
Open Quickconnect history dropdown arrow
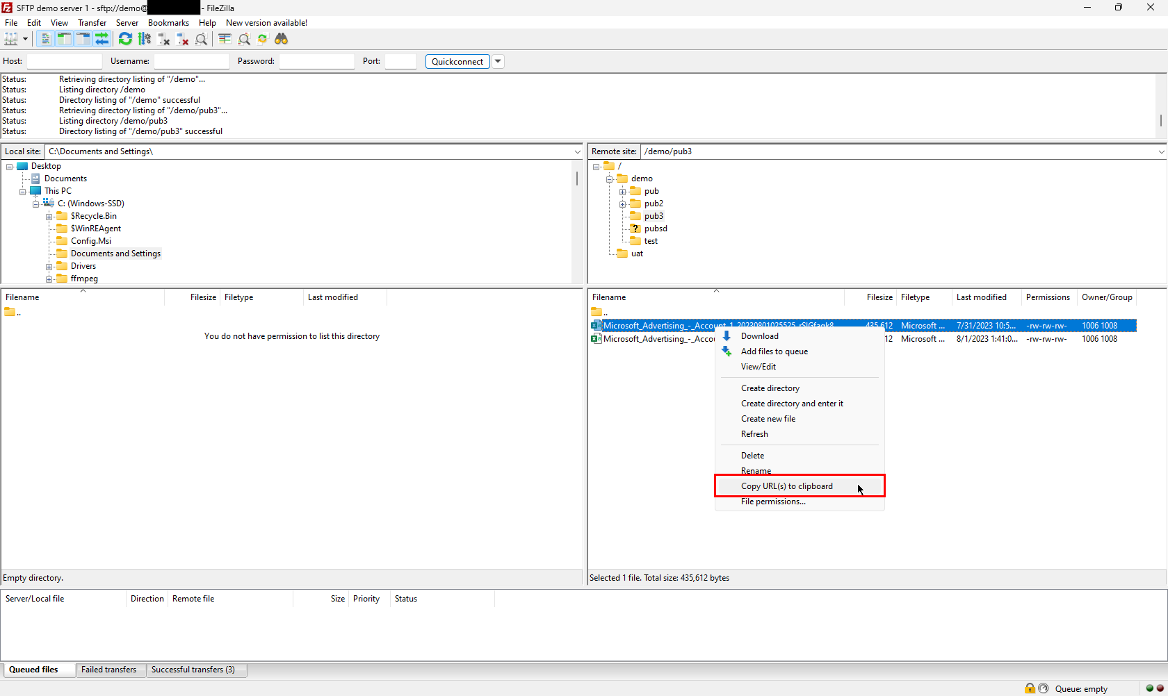498,61
